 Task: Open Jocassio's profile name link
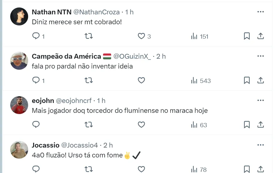(x=46, y=145)
